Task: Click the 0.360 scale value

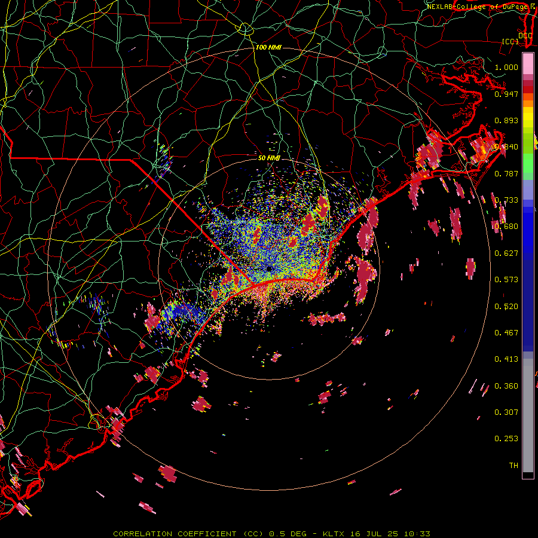Action: click(506, 386)
